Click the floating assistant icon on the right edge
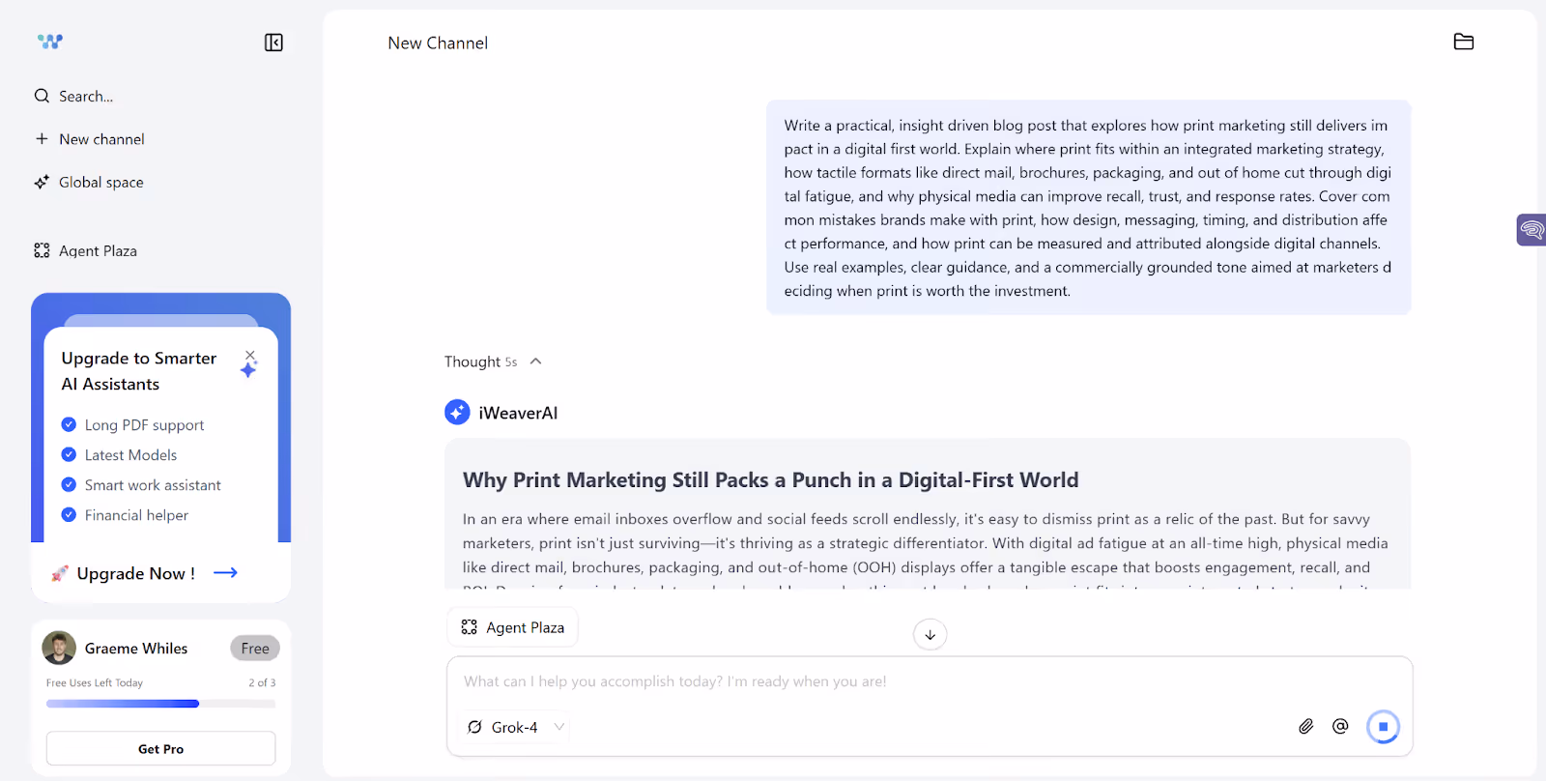This screenshot has width=1546, height=781. click(1532, 230)
